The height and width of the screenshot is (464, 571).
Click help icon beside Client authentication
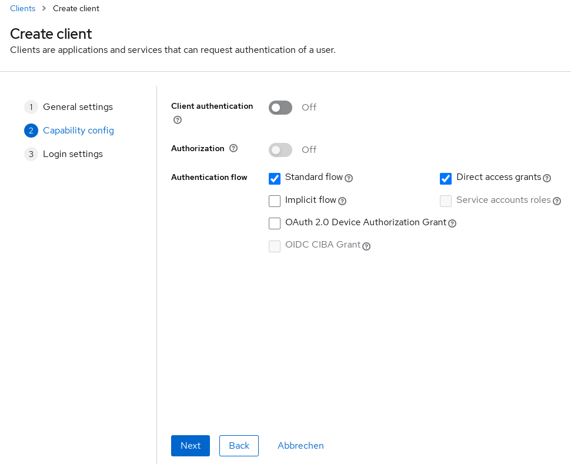[178, 120]
